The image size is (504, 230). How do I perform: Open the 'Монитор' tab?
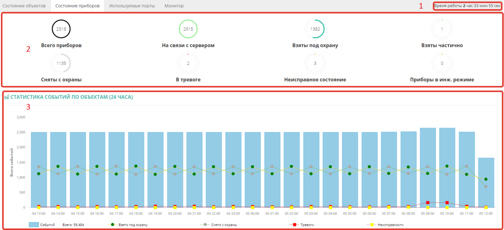click(x=174, y=6)
